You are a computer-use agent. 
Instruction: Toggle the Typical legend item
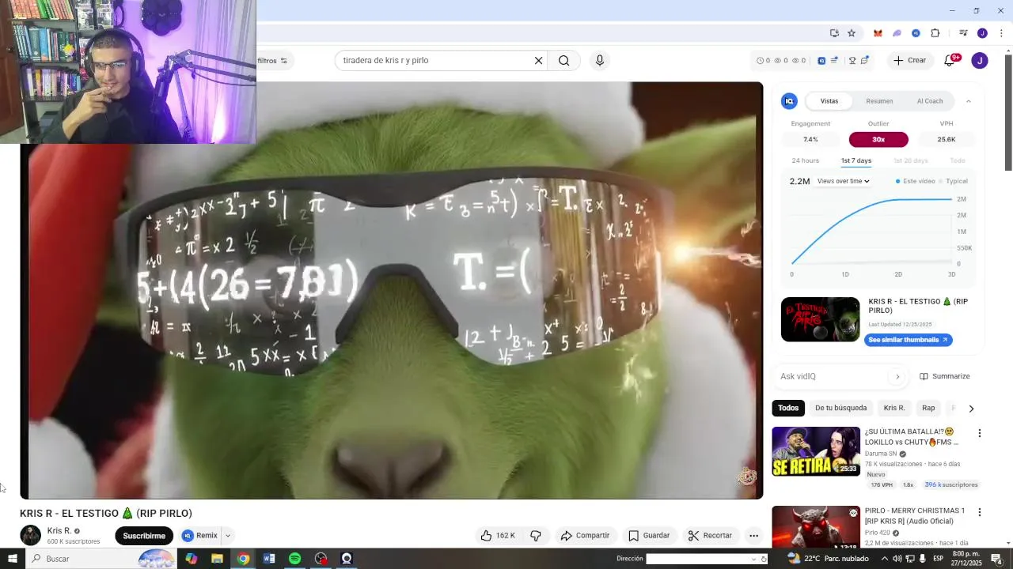tap(953, 181)
